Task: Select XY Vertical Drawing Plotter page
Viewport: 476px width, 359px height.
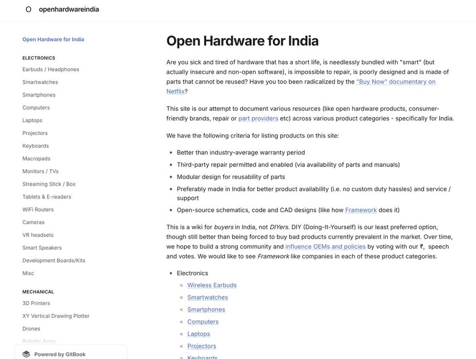Action: (x=56, y=316)
